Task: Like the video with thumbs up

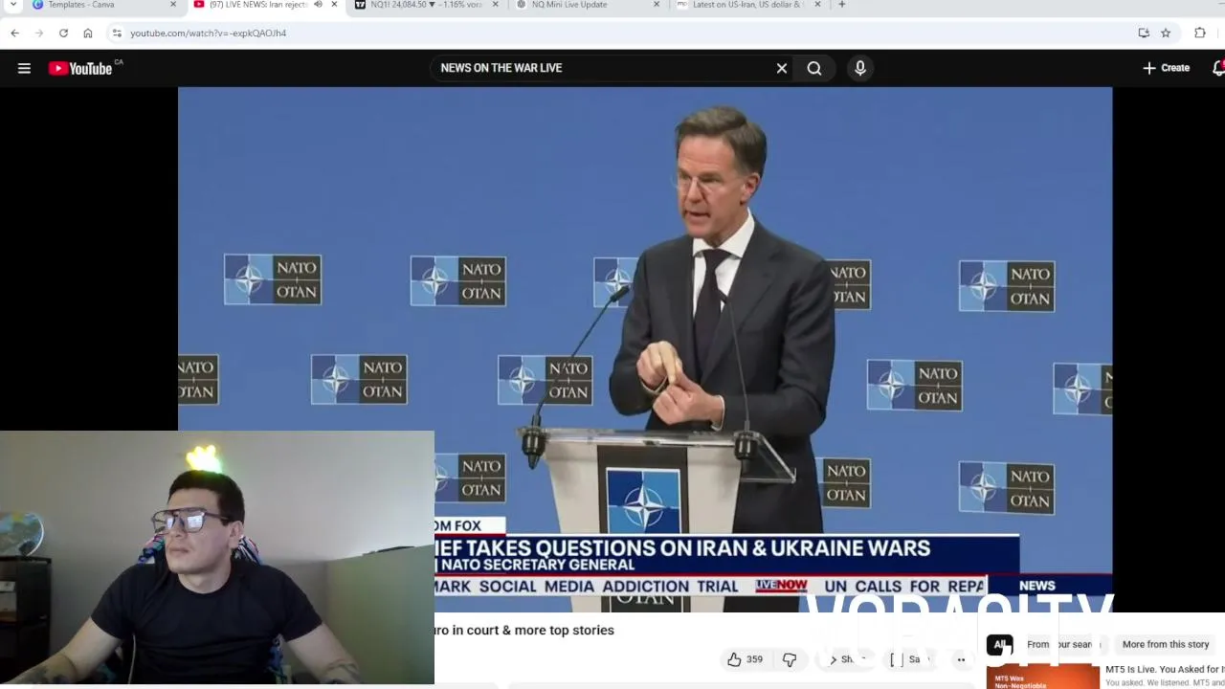Action: pyautogui.click(x=745, y=659)
